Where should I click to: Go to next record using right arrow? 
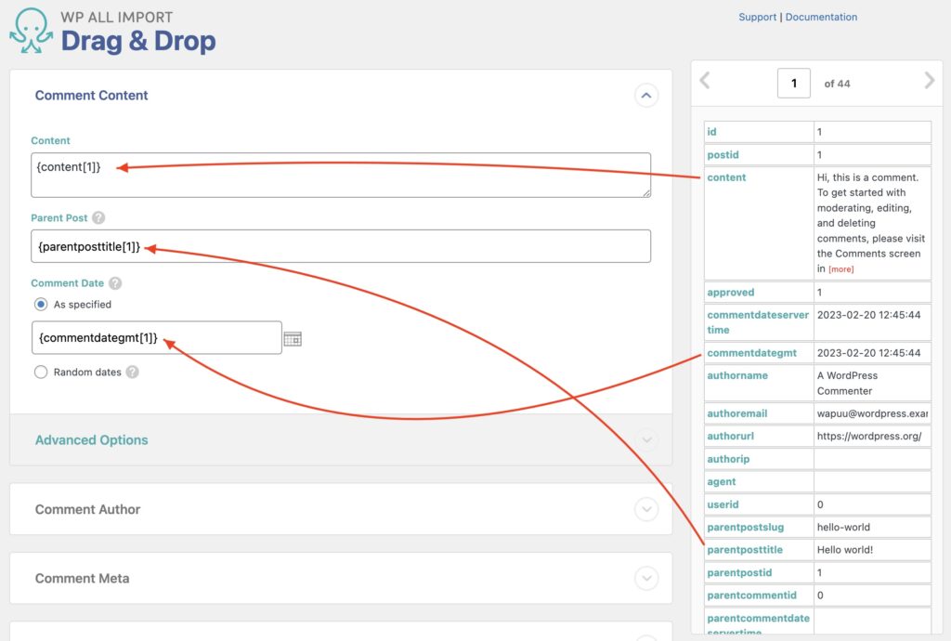point(929,82)
